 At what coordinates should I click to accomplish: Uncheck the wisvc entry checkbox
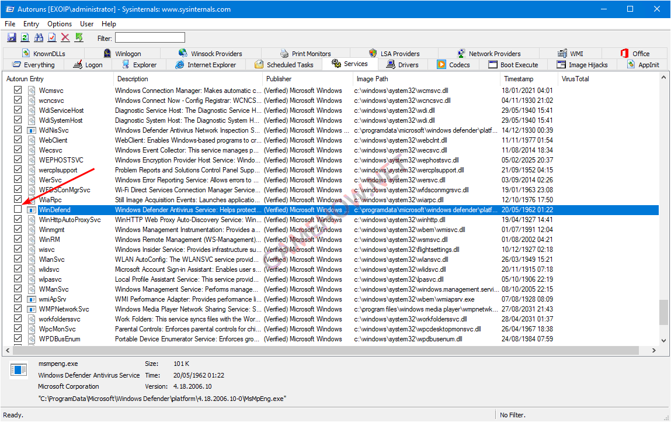click(x=18, y=249)
